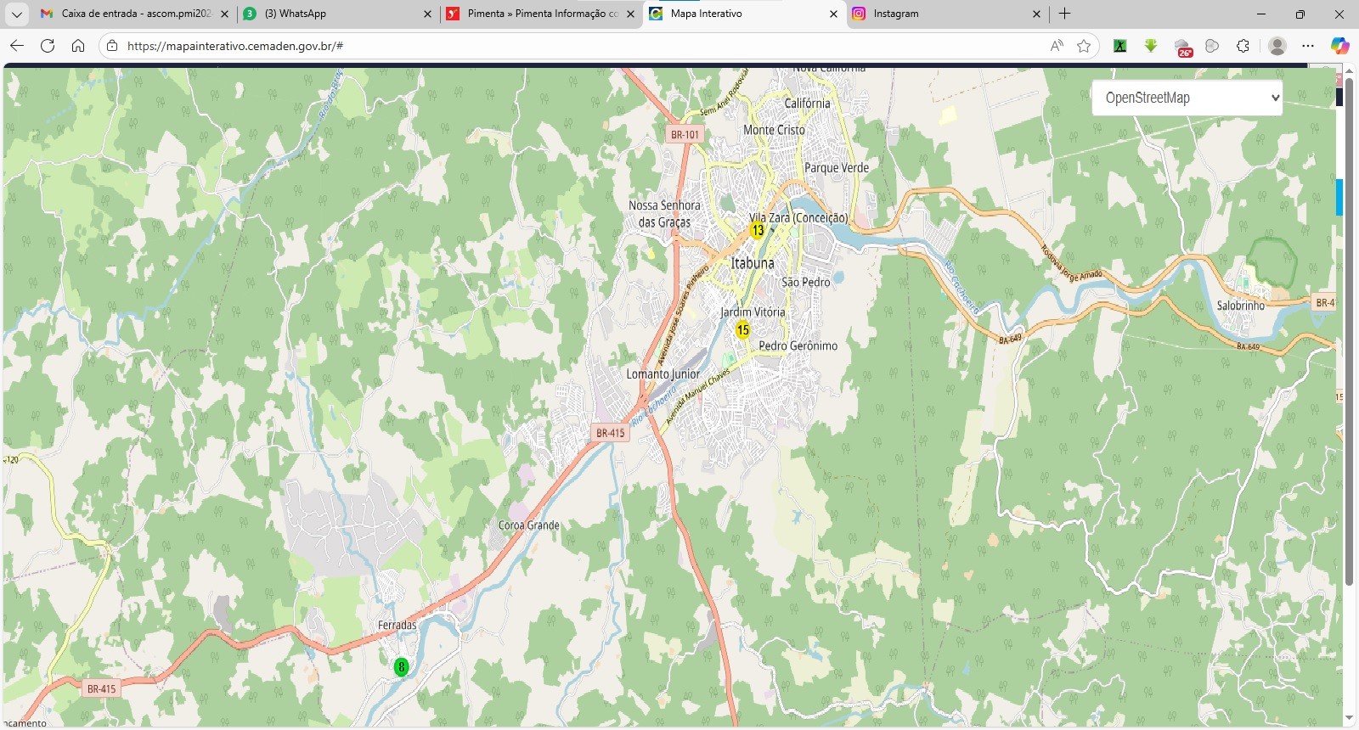Open the Copilot sidebar icon
Screen dimensions: 1359x730
pyautogui.click(x=1339, y=46)
